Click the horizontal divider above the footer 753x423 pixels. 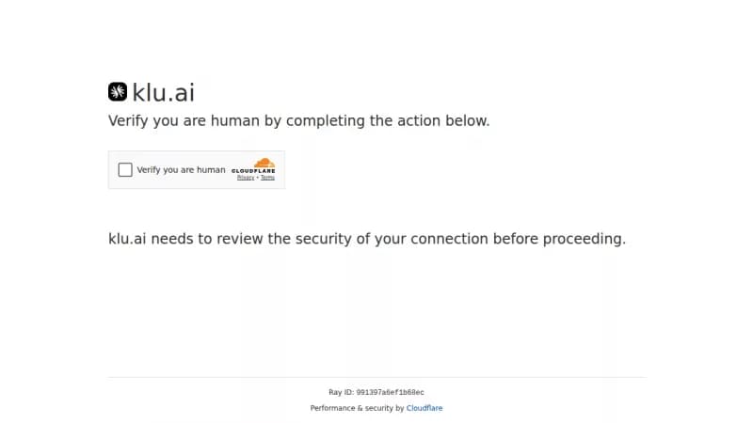point(377,378)
